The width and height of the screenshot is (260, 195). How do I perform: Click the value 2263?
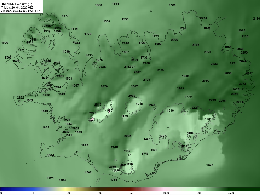(x=180, y=88)
